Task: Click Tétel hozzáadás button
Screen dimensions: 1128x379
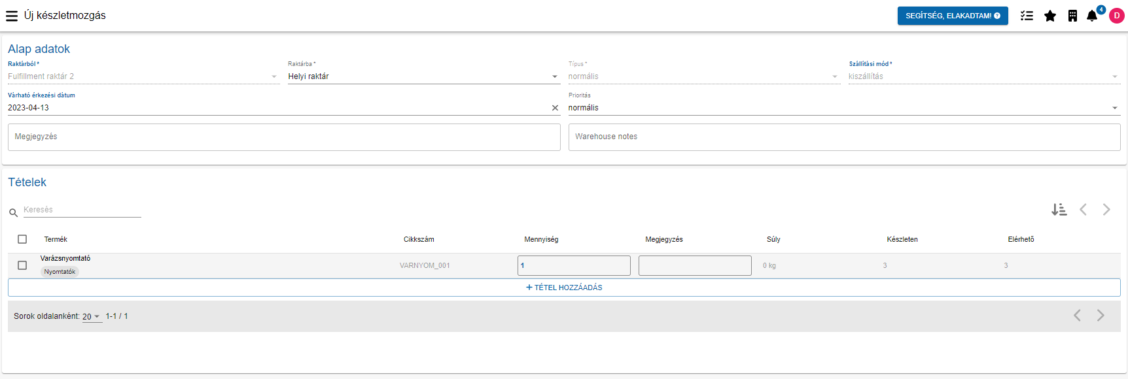Action: tap(564, 288)
